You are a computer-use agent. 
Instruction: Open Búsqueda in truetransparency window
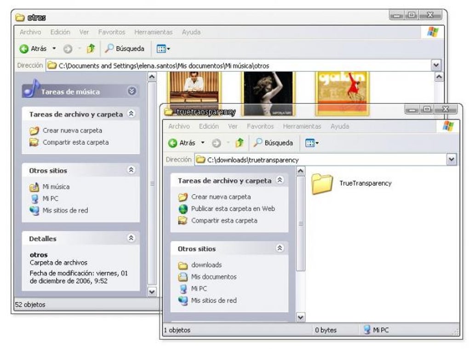tap(273, 143)
